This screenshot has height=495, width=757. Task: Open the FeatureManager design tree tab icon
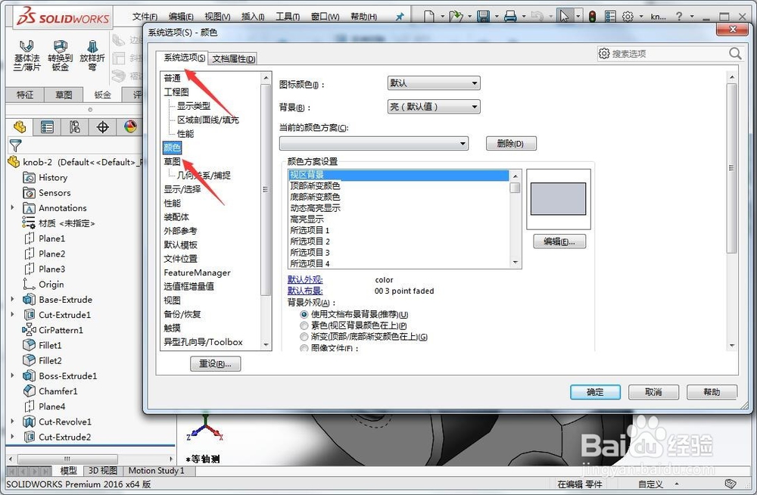coord(20,127)
